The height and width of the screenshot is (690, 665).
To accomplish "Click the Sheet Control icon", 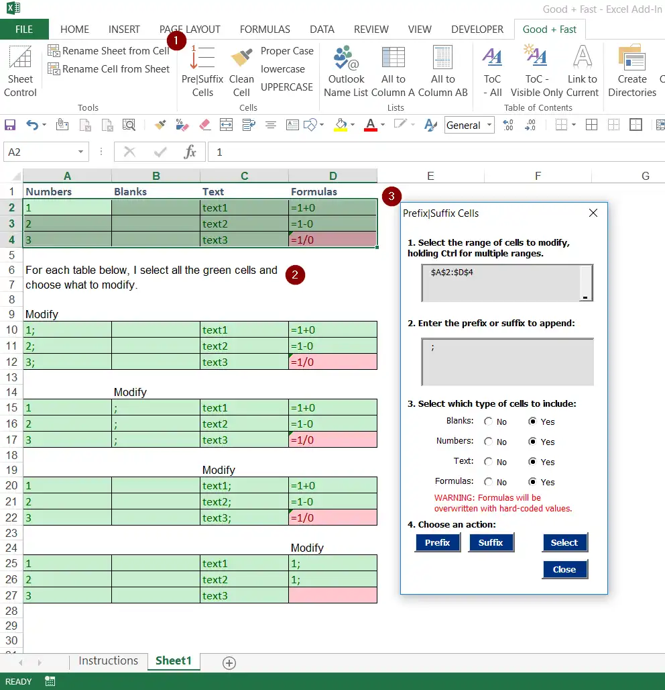I will point(20,58).
